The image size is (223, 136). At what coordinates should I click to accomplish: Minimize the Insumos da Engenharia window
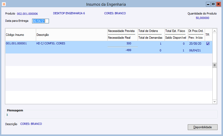(208, 4)
